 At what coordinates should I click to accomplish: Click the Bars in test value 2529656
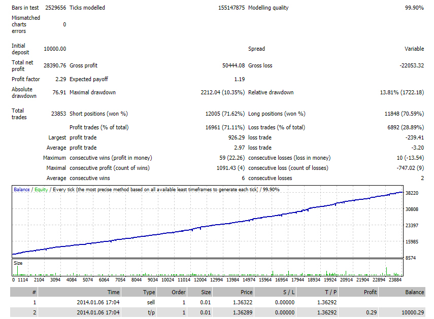point(56,8)
